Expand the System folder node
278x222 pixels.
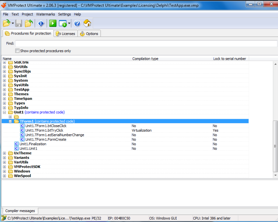point(4,80)
